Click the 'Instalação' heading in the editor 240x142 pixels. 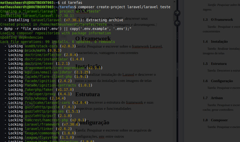click(x=88, y=66)
